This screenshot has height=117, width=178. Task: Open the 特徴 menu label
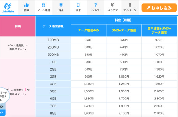pos(26,10)
